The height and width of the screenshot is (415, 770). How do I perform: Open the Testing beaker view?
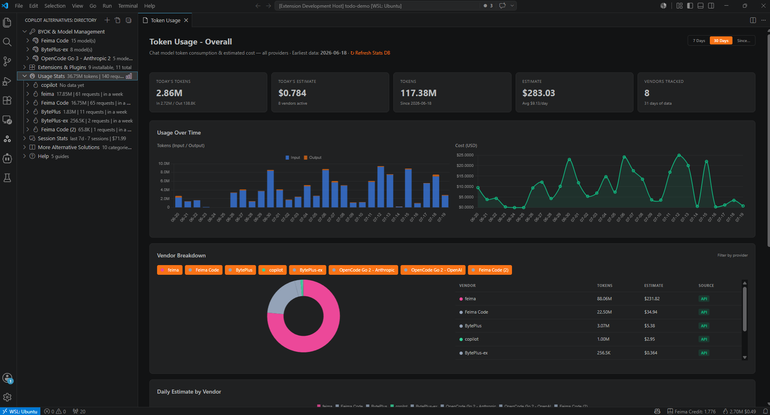tap(7, 178)
